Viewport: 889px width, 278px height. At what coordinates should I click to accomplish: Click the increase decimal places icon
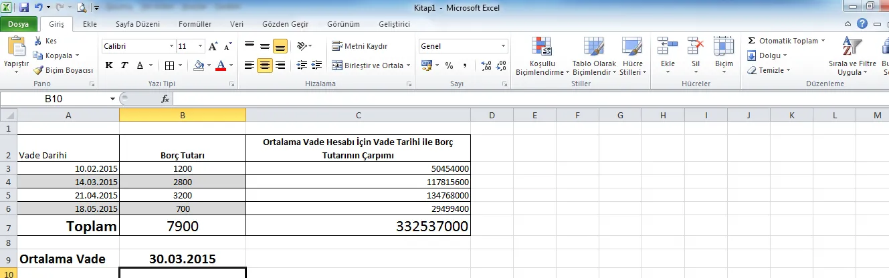[x=486, y=65]
